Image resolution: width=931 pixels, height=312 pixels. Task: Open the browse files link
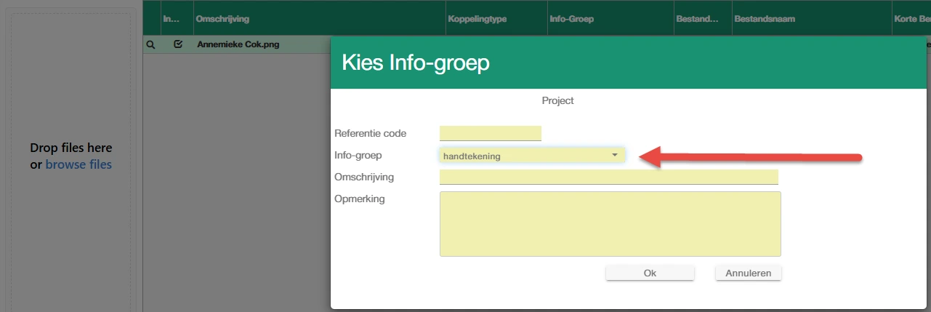[78, 164]
